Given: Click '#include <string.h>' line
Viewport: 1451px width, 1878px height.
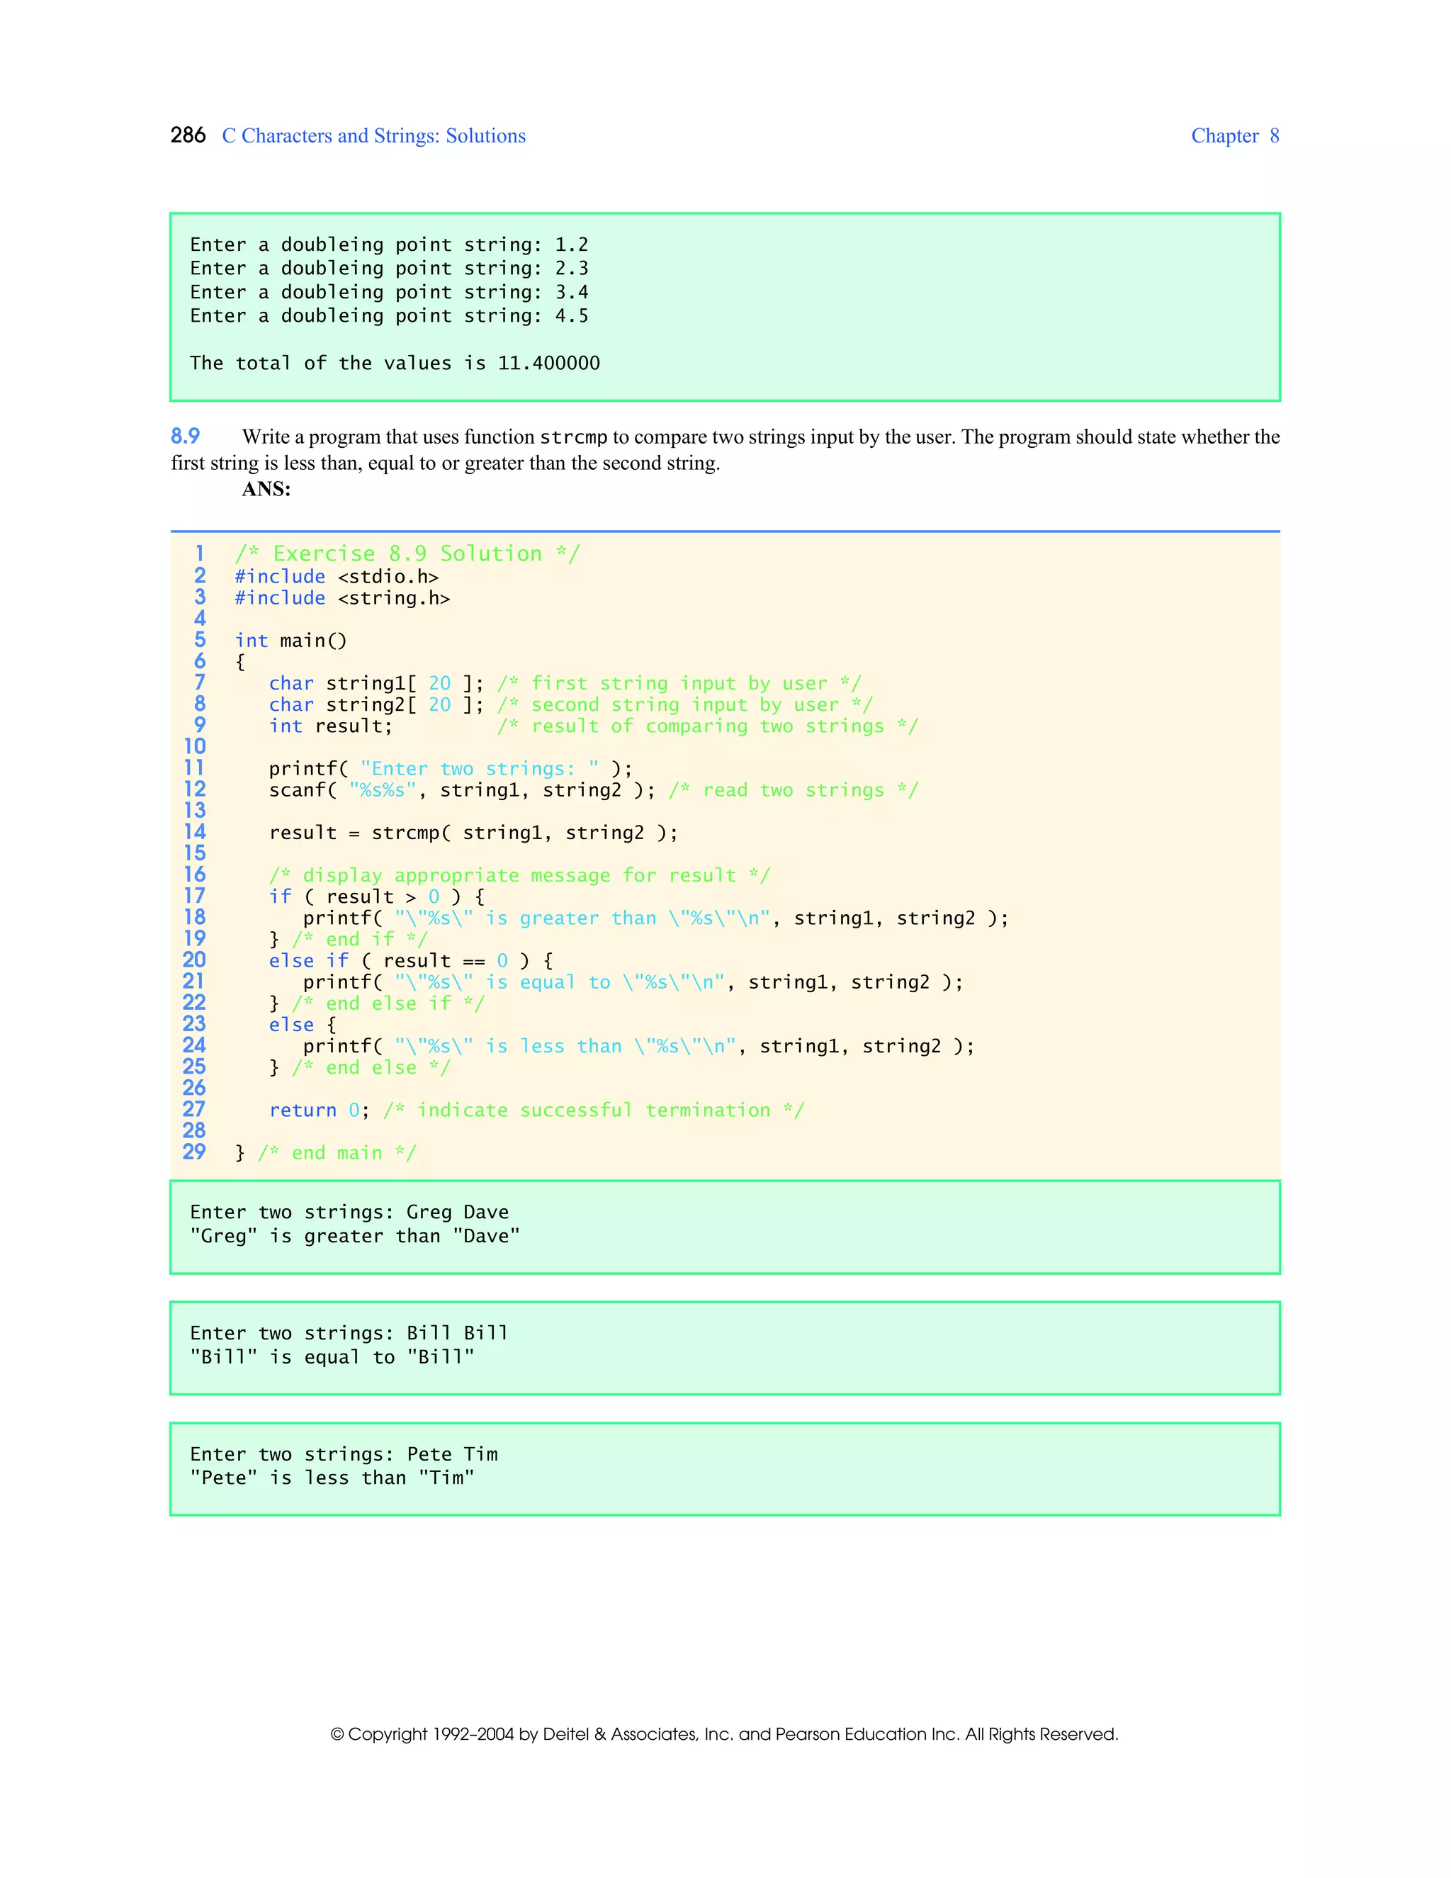Looking at the screenshot, I should [342, 597].
